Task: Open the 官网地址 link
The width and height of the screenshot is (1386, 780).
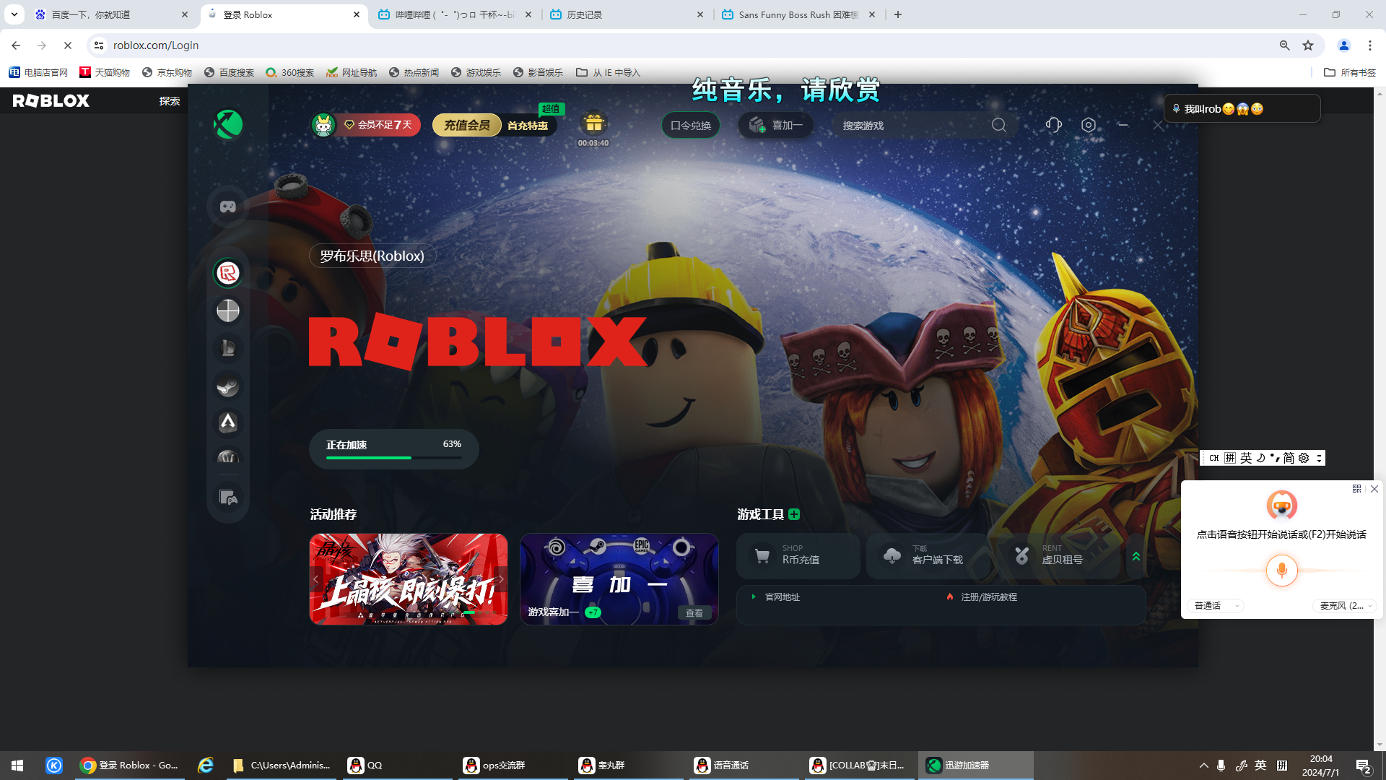Action: click(x=782, y=597)
